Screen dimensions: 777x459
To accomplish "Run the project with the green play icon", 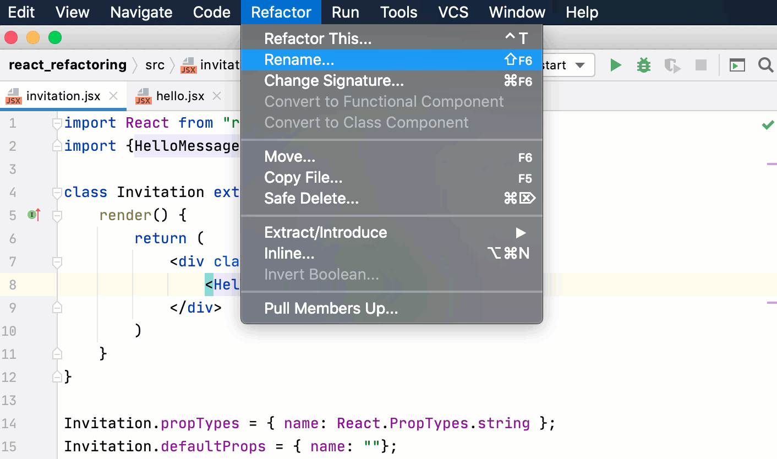I will click(616, 64).
